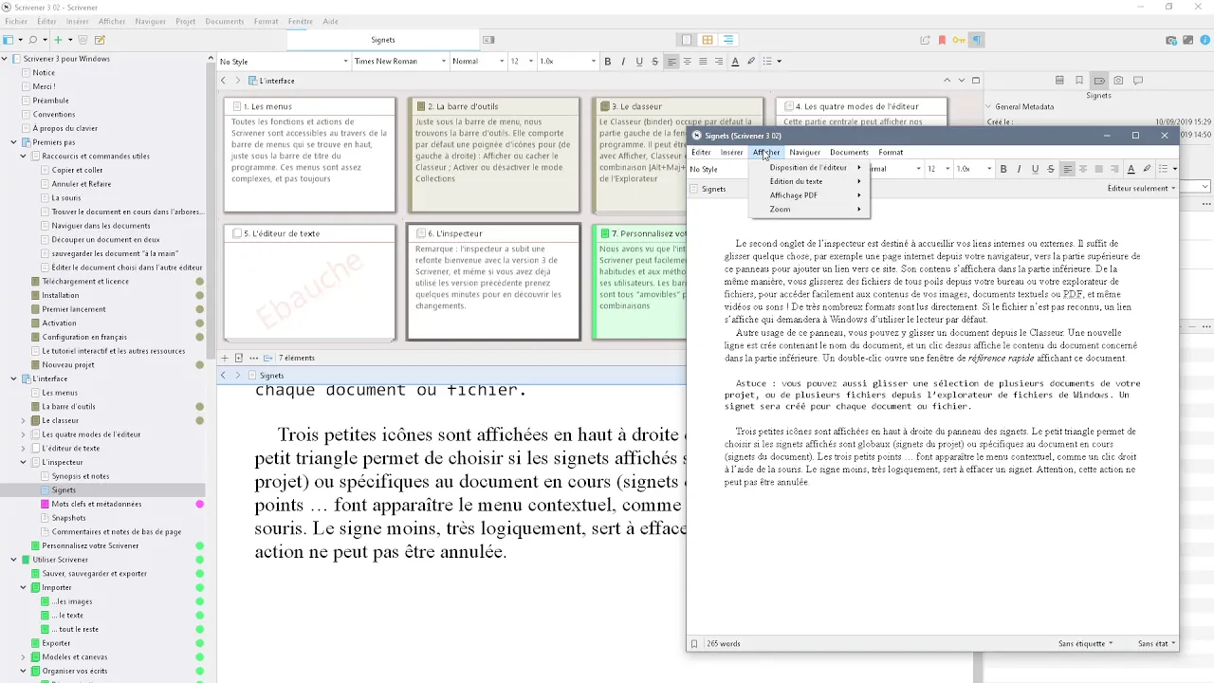Collapse the General Metadata section
This screenshot has height=683, width=1214.
point(987,106)
